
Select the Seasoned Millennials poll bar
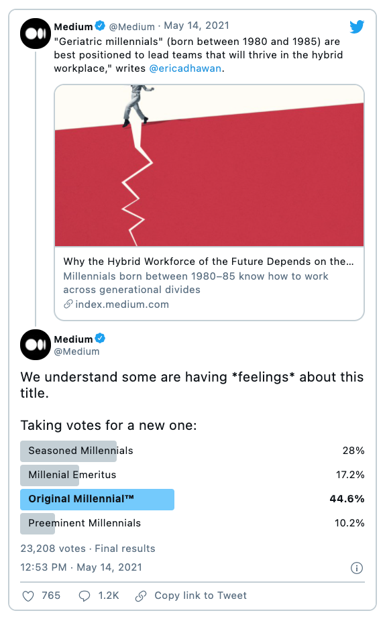pos(192,451)
